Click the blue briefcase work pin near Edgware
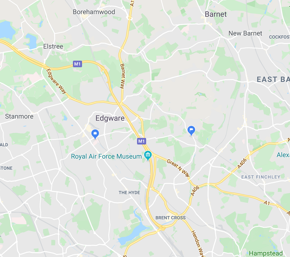This screenshot has height=257, width=290. tap(95, 134)
